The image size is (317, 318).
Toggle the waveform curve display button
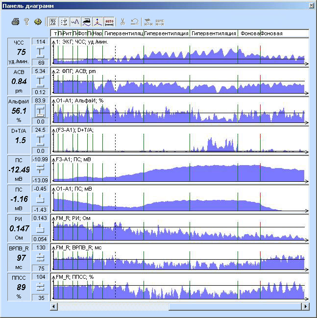pyautogui.click(x=75, y=22)
